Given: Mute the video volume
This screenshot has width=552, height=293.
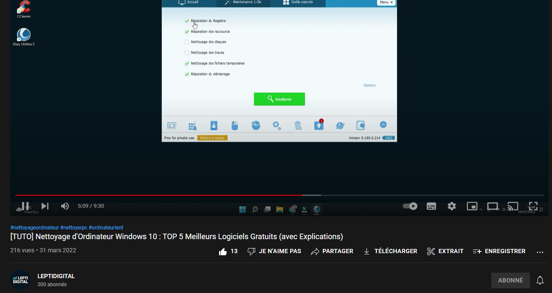Looking at the screenshot, I should click(x=65, y=206).
